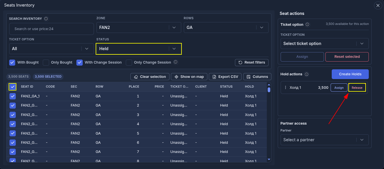Click the info icon beside Only Change Session
This screenshot has height=169, width=384.
(176, 62)
